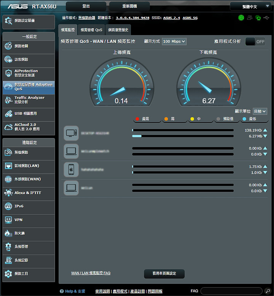Open the Guest Network (訪客網路) globe icon
The width and height of the screenshot is (274, 296).
8,59
